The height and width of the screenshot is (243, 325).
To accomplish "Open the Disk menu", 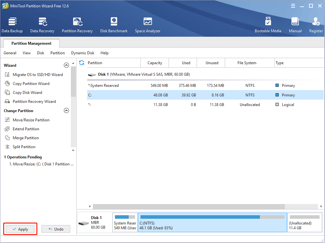I will pyautogui.click(x=41, y=53).
